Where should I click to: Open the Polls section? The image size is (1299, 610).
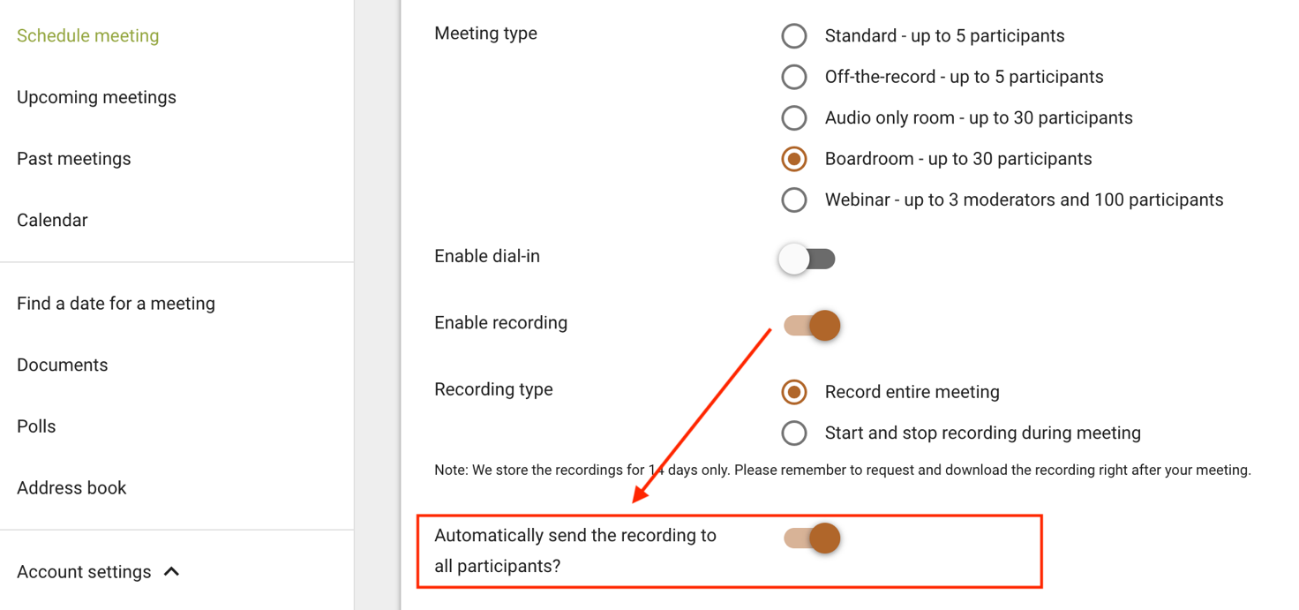(x=36, y=426)
